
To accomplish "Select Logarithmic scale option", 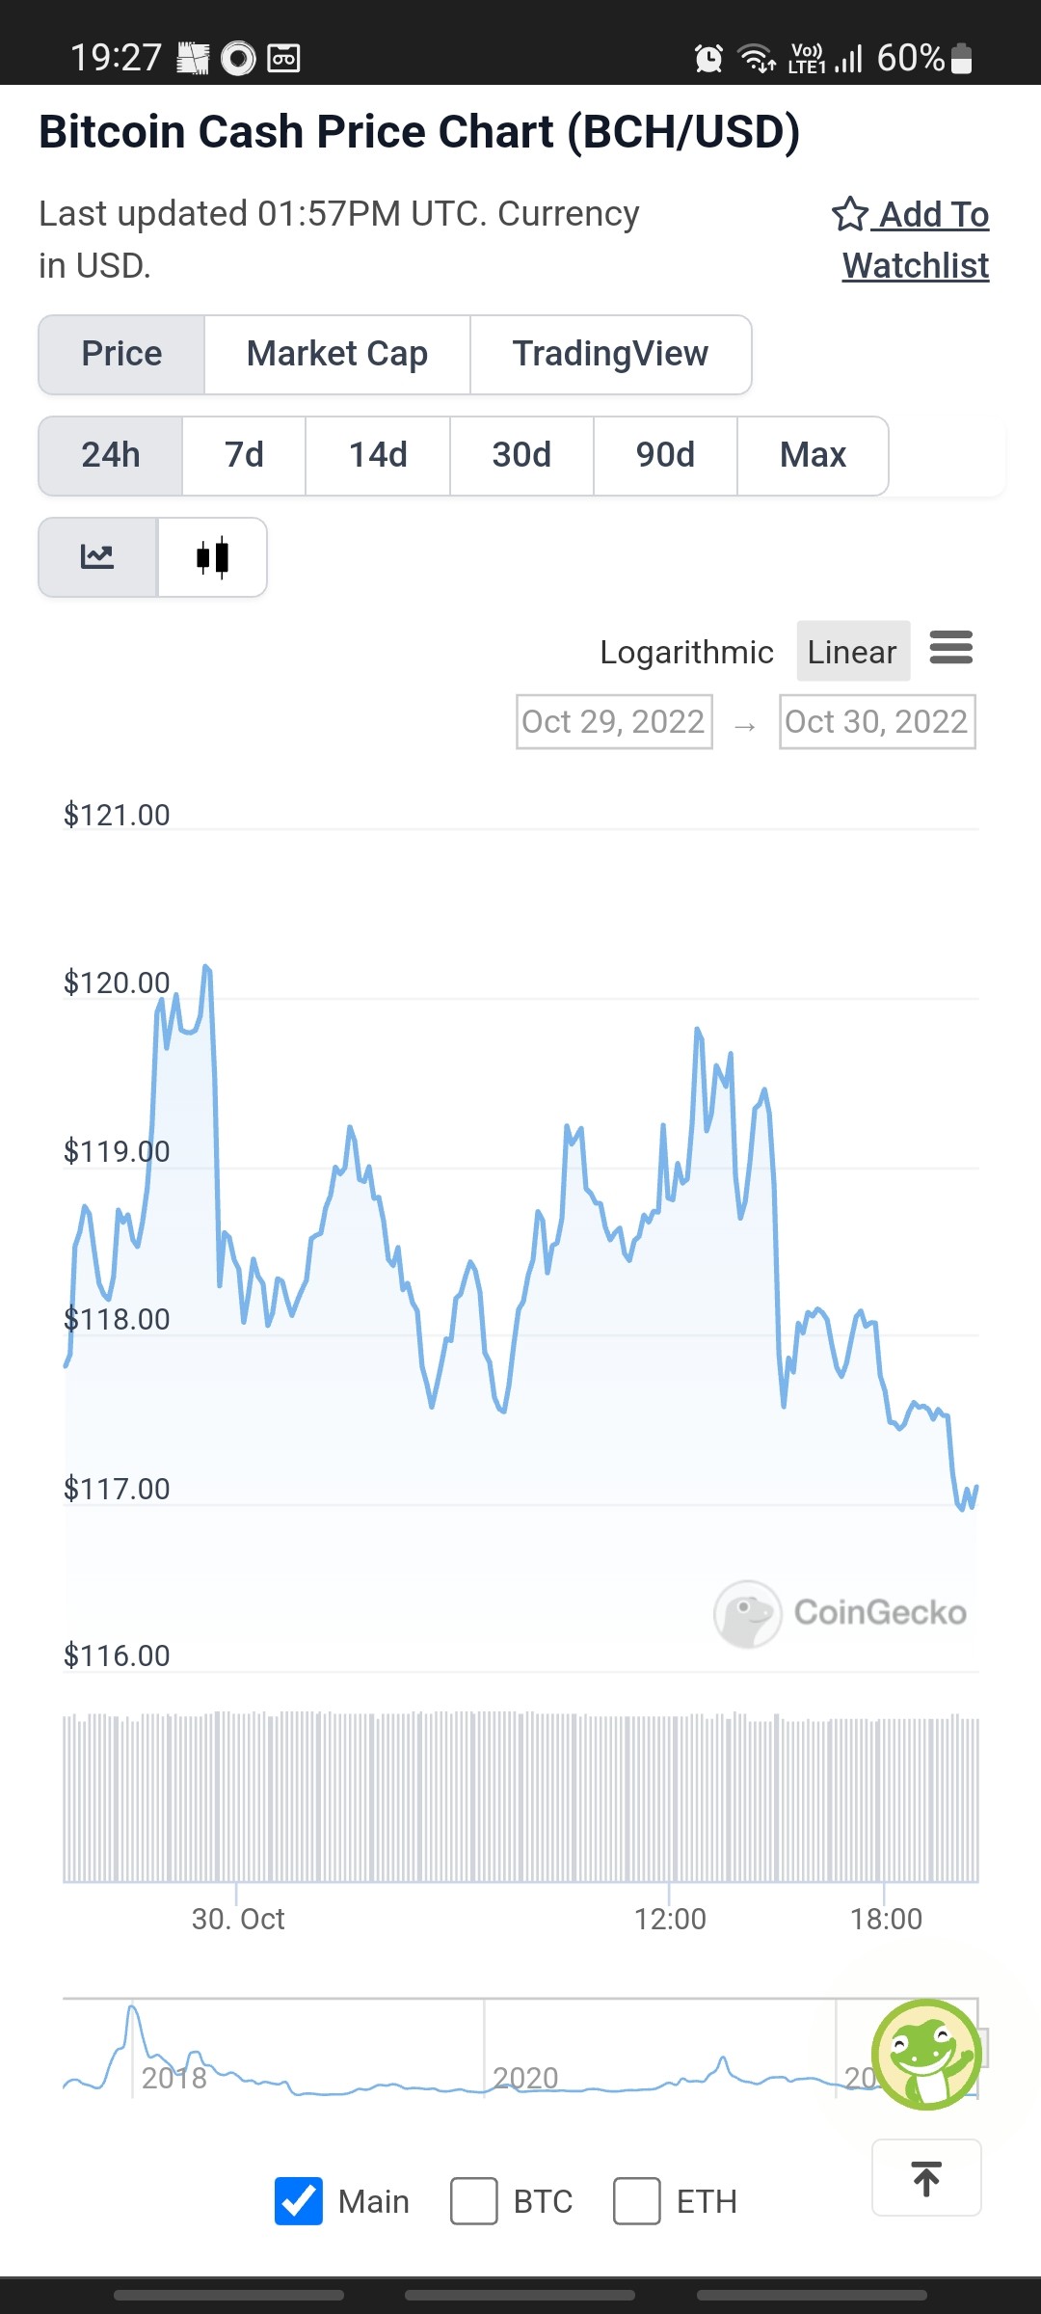I will [686, 652].
